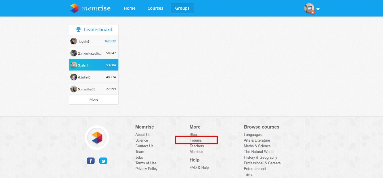This screenshot has height=178, width=383.
Task: Select user alanh in leaderboard
Action: (x=85, y=65)
